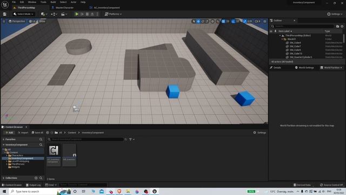This screenshot has height=195, width=346.
Task: Click the Content Browser Add button
Action: pyautogui.click(x=9, y=133)
